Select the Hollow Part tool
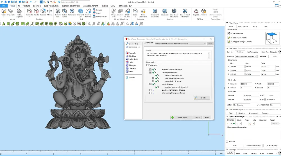 [58, 13]
